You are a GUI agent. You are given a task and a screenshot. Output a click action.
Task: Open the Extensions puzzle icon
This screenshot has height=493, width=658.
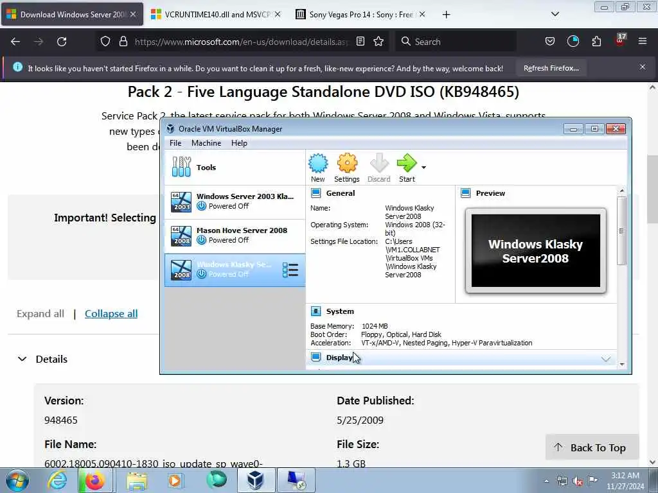click(x=596, y=41)
